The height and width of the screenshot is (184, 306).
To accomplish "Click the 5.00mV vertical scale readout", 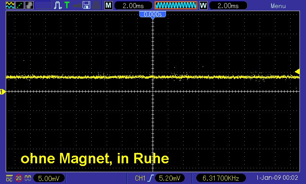I will 49,178.
